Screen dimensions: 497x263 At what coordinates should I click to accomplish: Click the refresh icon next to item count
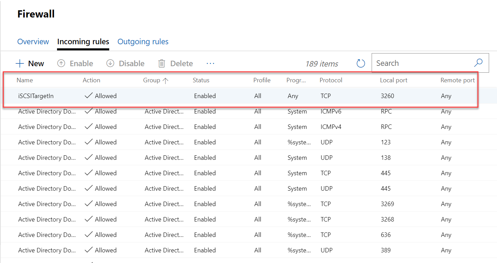click(361, 63)
